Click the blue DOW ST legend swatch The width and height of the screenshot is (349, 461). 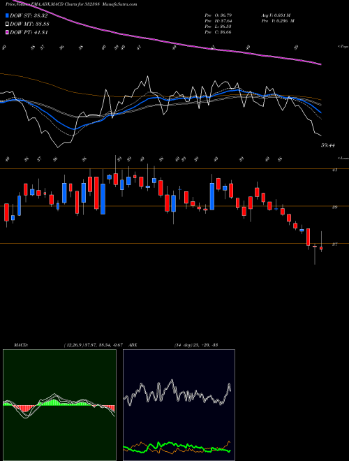coord(7,15)
